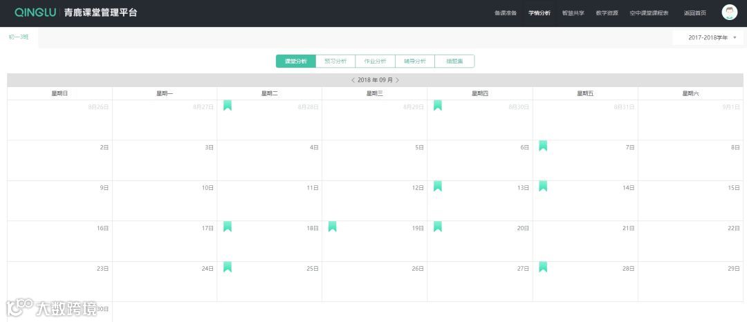747x322 pixels.
Task: Click the 2018 年 09 月 label
Action: tap(375, 80)
